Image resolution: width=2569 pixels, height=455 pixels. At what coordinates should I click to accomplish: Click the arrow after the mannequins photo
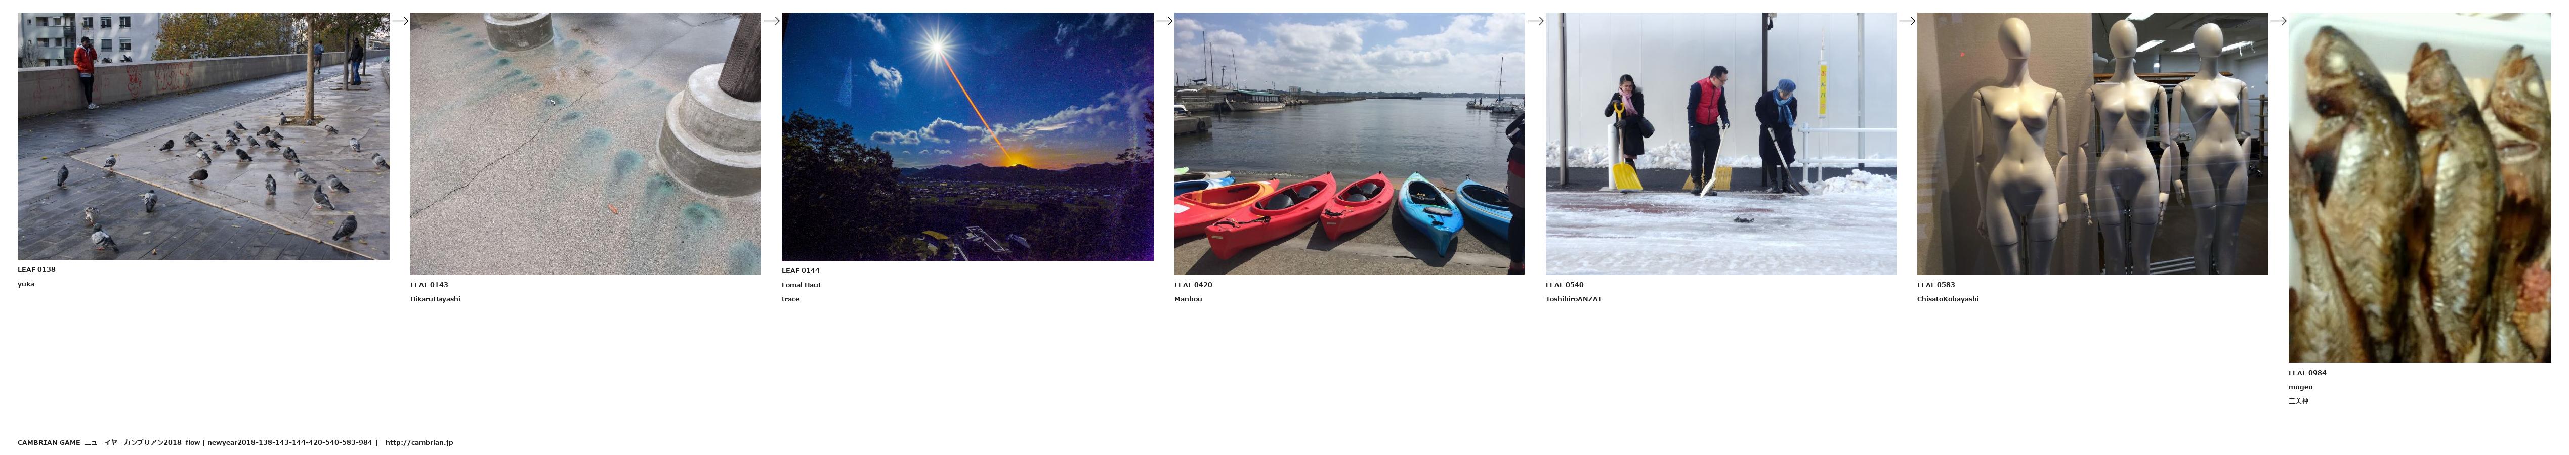pos(2278,21)
